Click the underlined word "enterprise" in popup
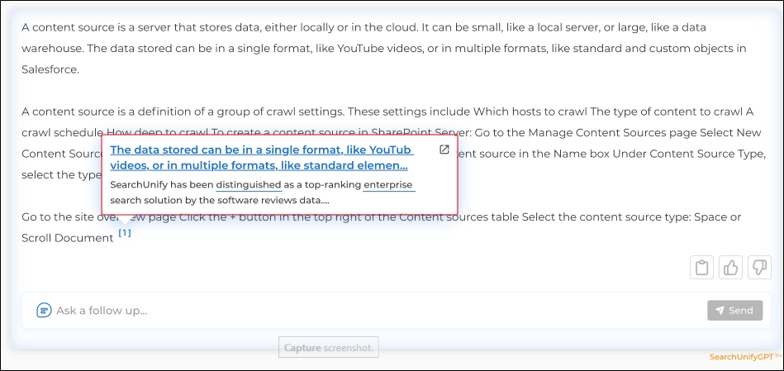This screenshot has height=371, width=784. [x=388, y=185]
